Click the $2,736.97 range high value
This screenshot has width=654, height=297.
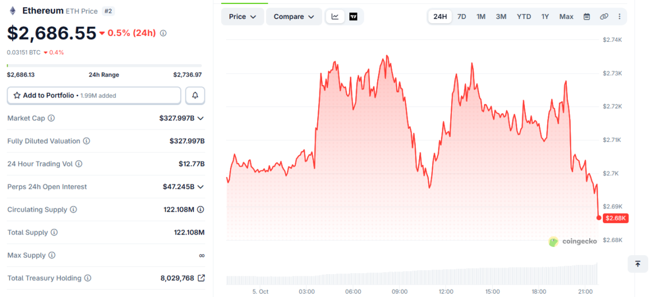pos(187,75)
